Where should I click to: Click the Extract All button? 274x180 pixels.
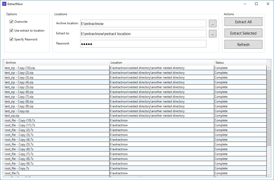click(243, 22)
